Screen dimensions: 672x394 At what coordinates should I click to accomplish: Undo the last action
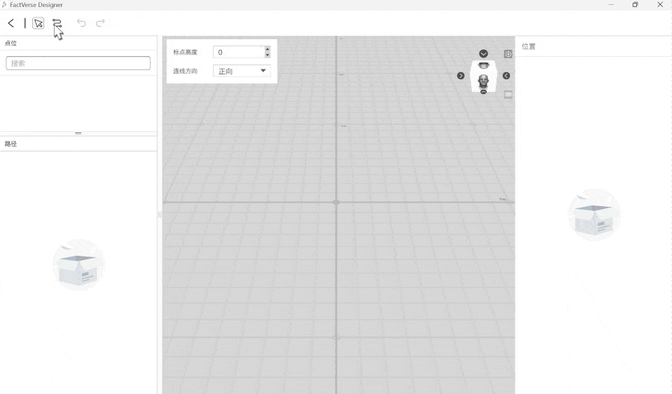[x=81, y=23]
